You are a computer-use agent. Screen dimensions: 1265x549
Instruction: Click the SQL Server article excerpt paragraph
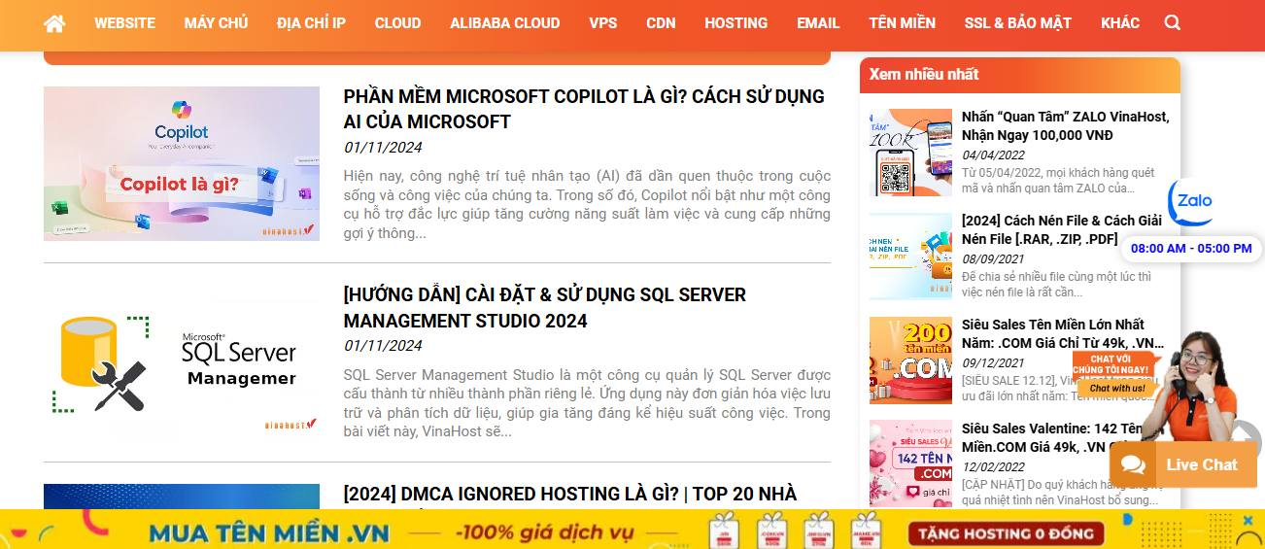tap(587, 403)
